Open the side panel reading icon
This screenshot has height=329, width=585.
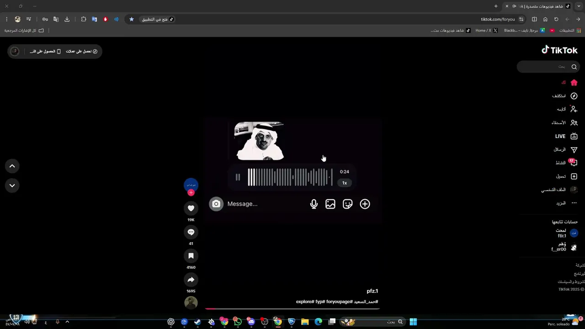click(x=534, y=19)
